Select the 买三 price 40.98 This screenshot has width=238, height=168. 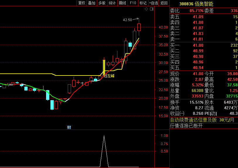tap(198, 56)
